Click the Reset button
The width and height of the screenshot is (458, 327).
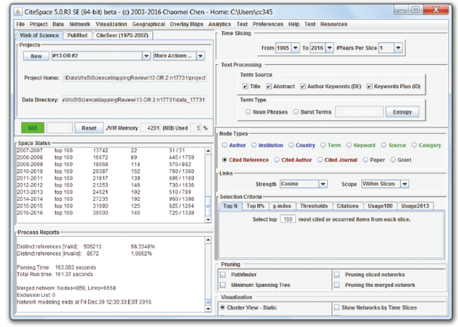pos(89,128)
